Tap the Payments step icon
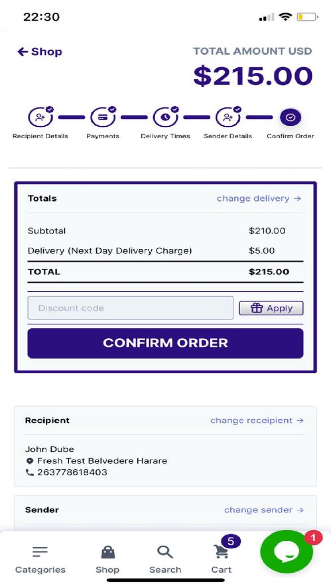The width and height of the screenshot is (331, 588). tap(103, 117)
